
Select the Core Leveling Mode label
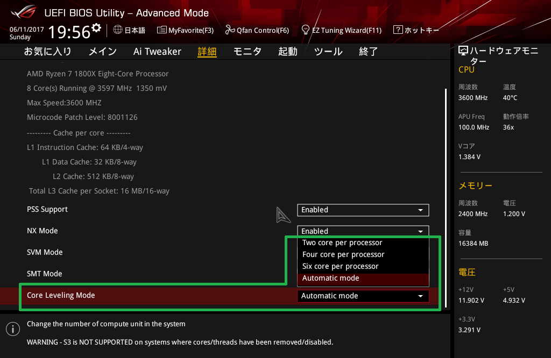pos(61,296)
